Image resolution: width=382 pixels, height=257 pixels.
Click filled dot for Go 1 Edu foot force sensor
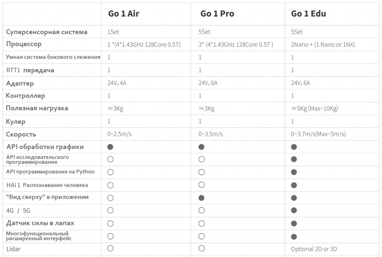(294, 223)
